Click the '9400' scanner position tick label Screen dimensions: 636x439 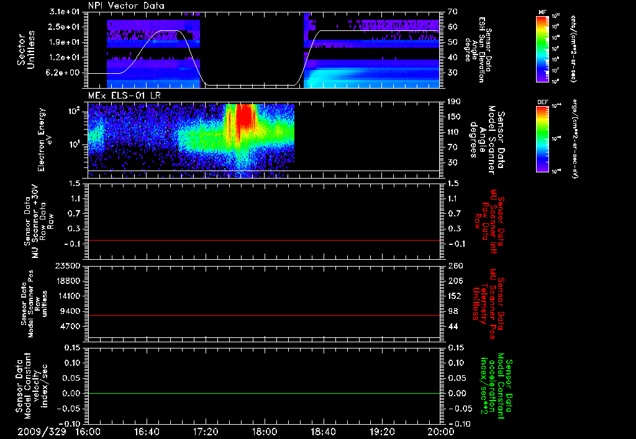point(70,311)
